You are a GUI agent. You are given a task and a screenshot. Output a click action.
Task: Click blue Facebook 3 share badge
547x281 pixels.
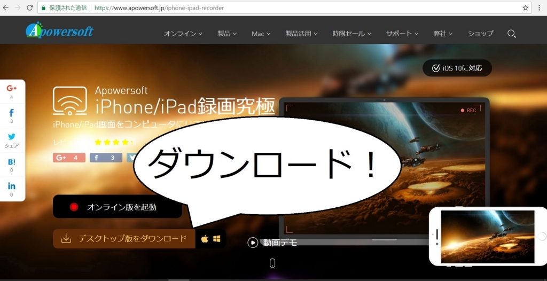106,158
